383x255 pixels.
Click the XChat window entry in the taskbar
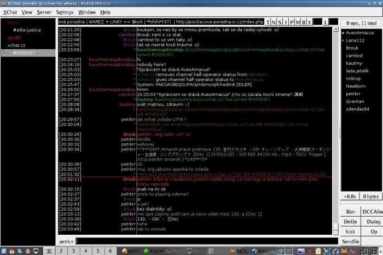pyautogui.click(x=239, y=251)
